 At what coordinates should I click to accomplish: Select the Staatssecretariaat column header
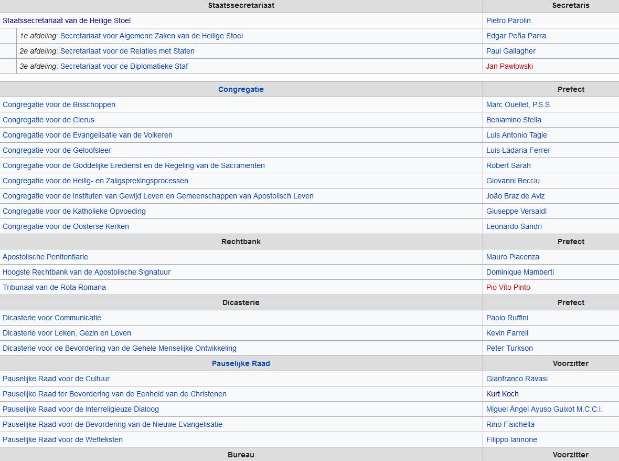click(241, 6)
